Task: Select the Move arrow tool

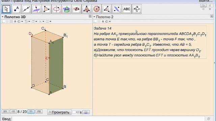Action: [x=6, y=9]
